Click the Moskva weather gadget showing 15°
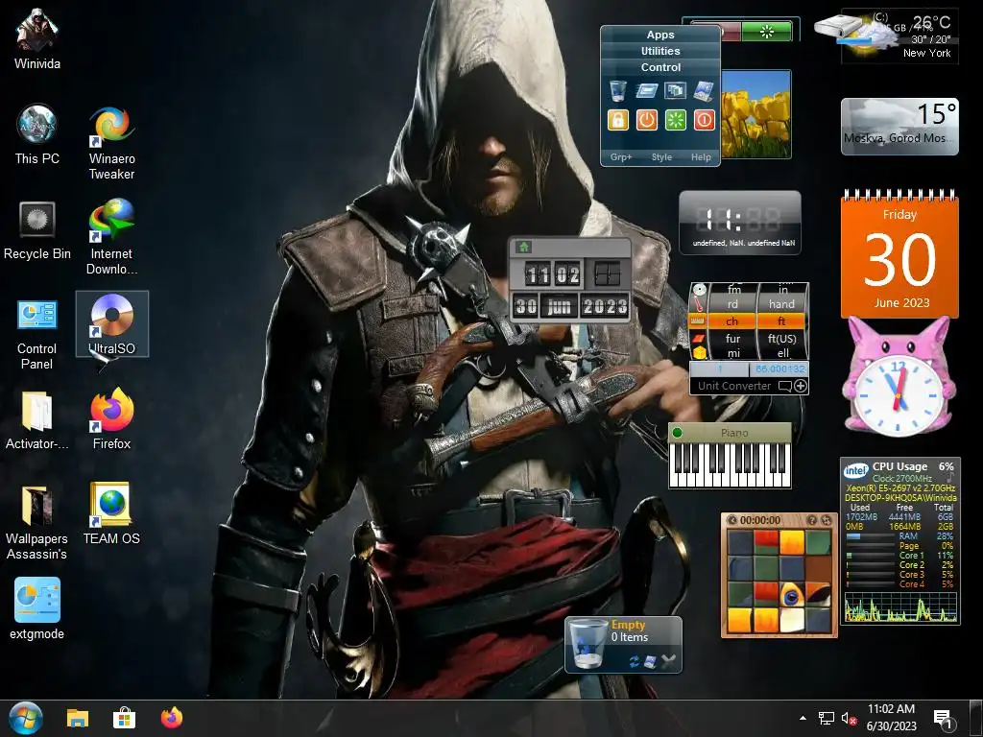 [899, 126]
